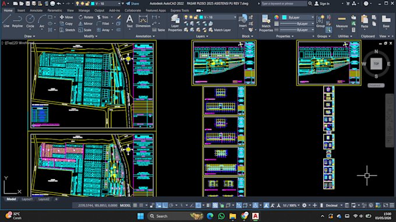
Task: Click the TOP face of ViewCube
Action: [376, 64]
